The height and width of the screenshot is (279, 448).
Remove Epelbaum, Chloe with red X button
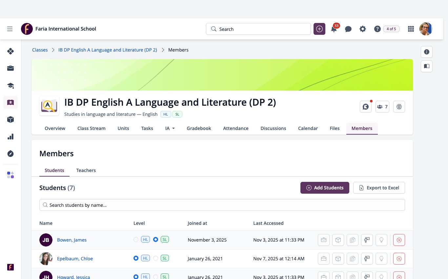coord(399,259)
